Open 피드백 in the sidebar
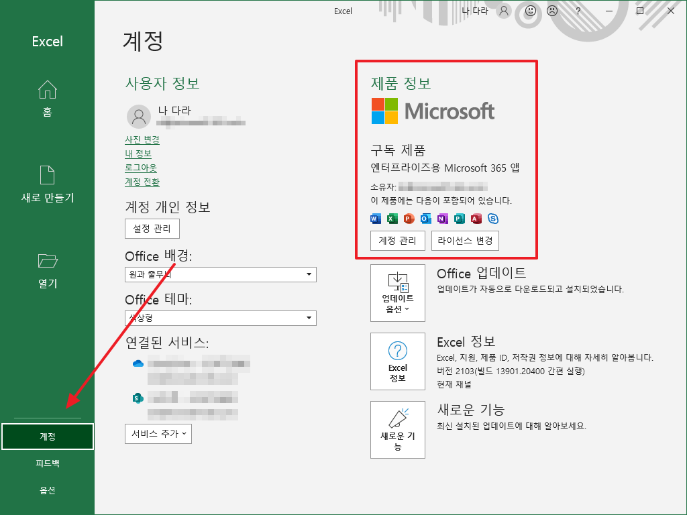Viewport: 687px width, 515px height. (48, 463)
